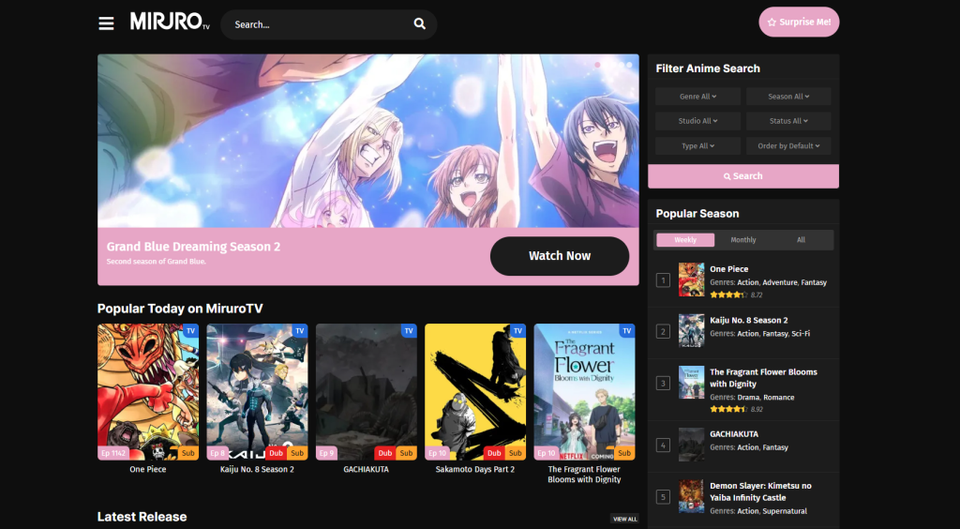Click the Dub badge on GACHIAKUTA poster
960x529 pixels.
point(385,454)
